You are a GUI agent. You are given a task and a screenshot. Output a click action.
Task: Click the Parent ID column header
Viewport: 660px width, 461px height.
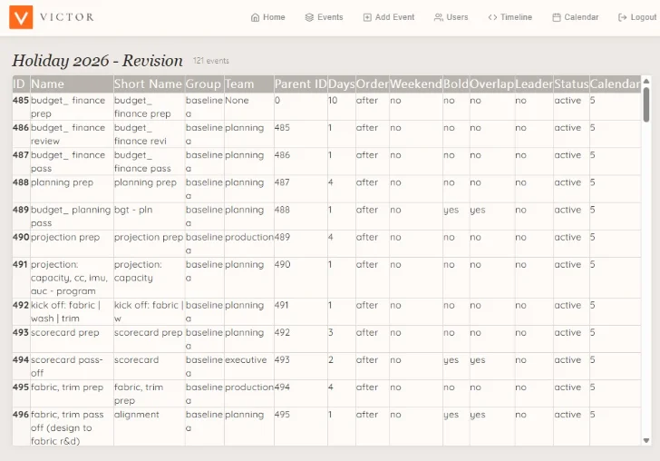click(x=301, y=83)
